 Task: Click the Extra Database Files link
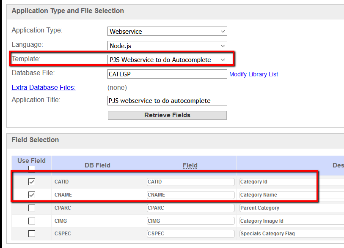click(x=44, y=87)
